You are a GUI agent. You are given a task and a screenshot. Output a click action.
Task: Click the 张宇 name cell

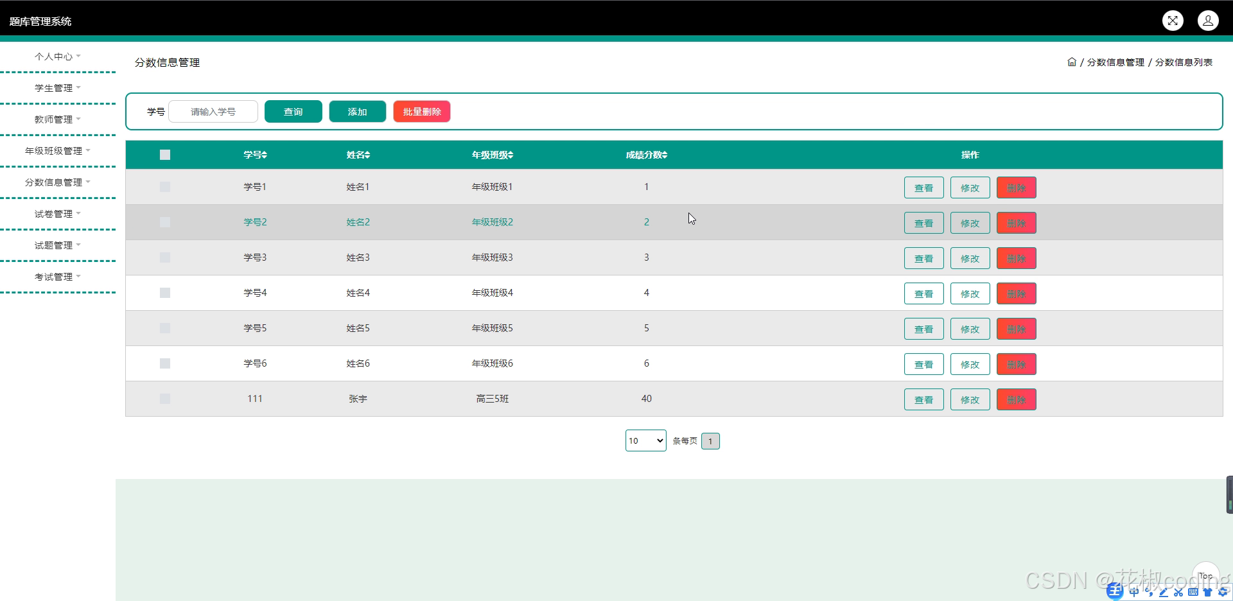coord(358,399)
